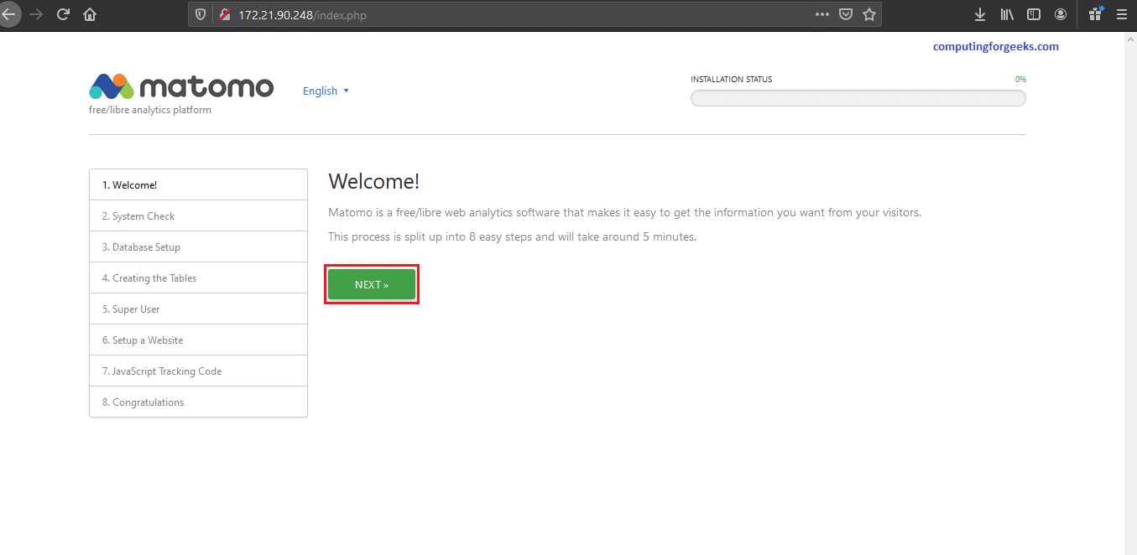1137x555 pixels.
Task: Expand the English language dropdown
Action: (x=326, y=91)
